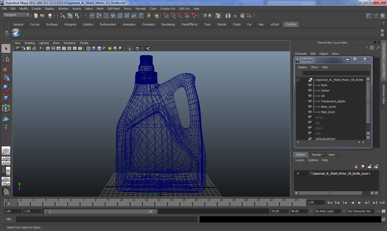Move selected layer up in Layer Editor
The height and width of the screenshot is (231, 387).
[x=356, y=167]
